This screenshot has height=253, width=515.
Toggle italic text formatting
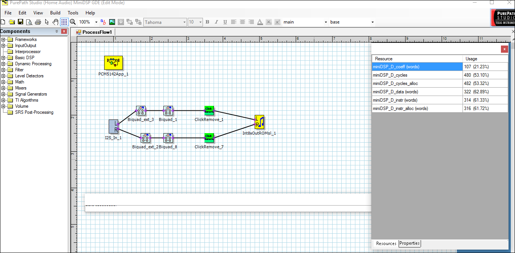pos(216,22)
